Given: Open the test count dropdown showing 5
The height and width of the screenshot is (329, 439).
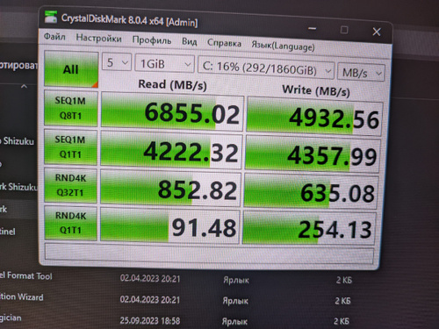Looking at the screenshot, I should point(117,62).
